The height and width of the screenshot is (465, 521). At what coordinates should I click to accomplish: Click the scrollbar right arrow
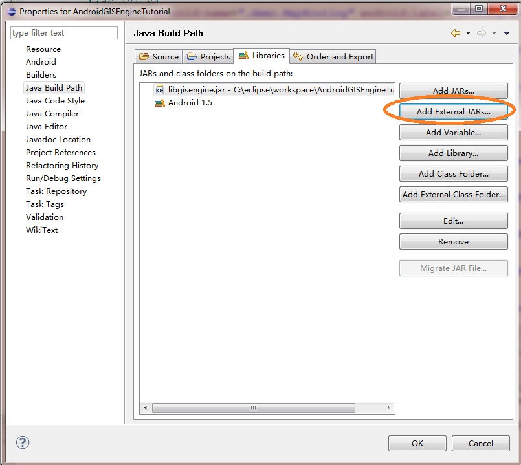[x=388, y=407]
